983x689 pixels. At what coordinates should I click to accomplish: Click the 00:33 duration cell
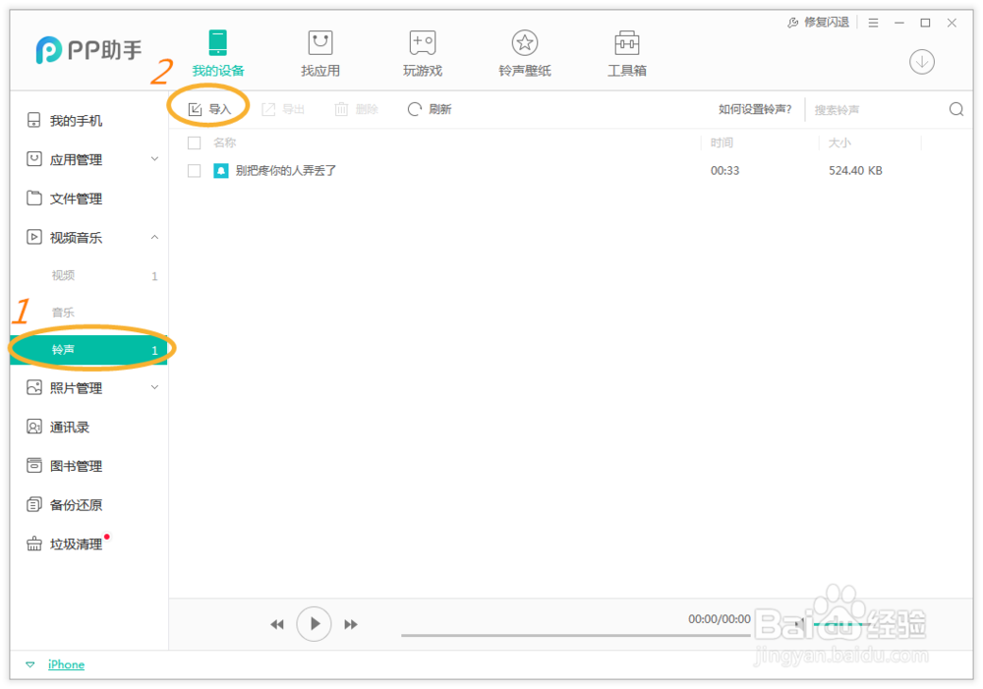click(724, 170)
